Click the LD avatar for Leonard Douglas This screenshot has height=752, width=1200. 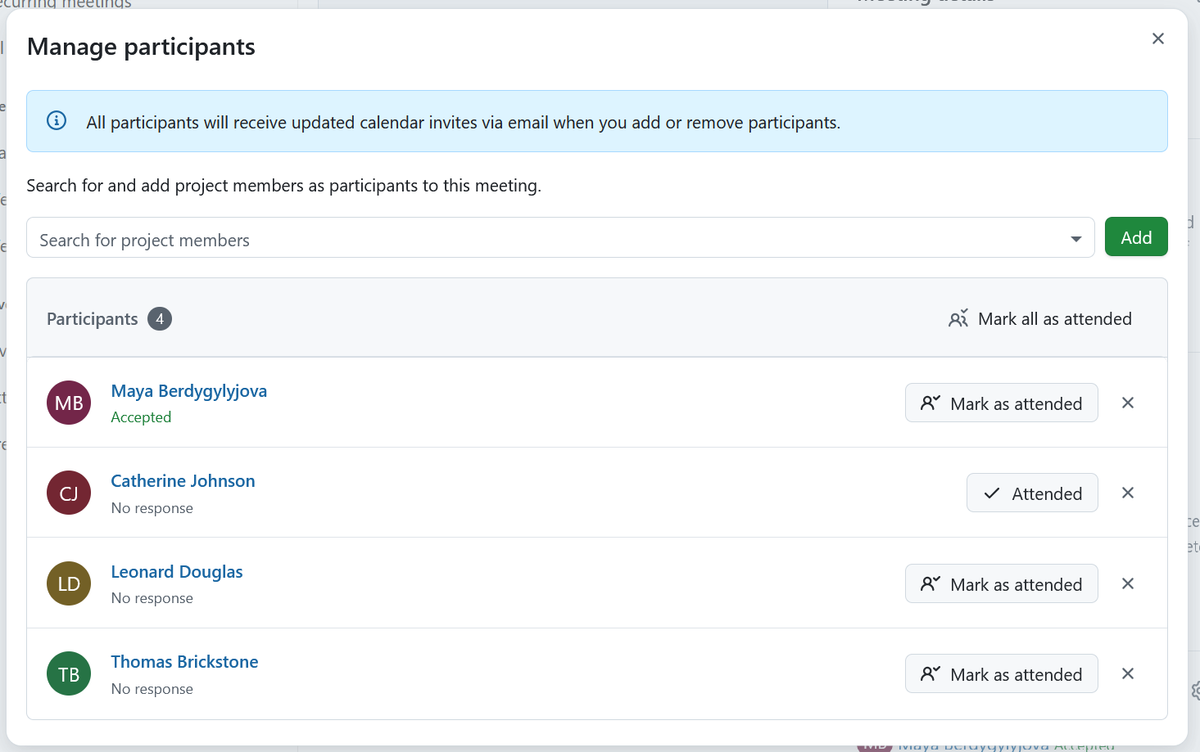point(69,583)
